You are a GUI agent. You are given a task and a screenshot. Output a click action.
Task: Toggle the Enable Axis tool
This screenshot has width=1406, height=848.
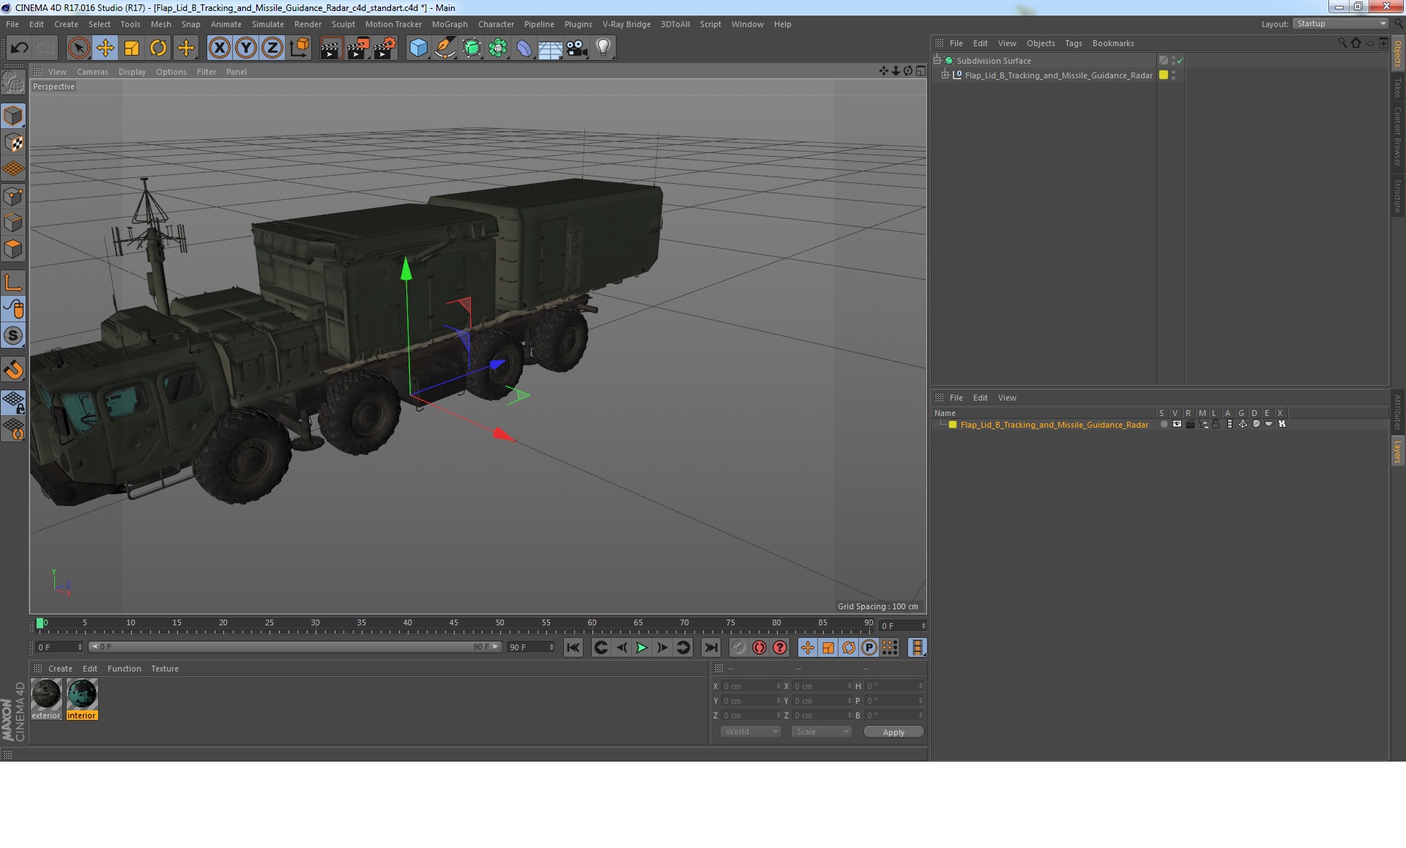point(13,283)
